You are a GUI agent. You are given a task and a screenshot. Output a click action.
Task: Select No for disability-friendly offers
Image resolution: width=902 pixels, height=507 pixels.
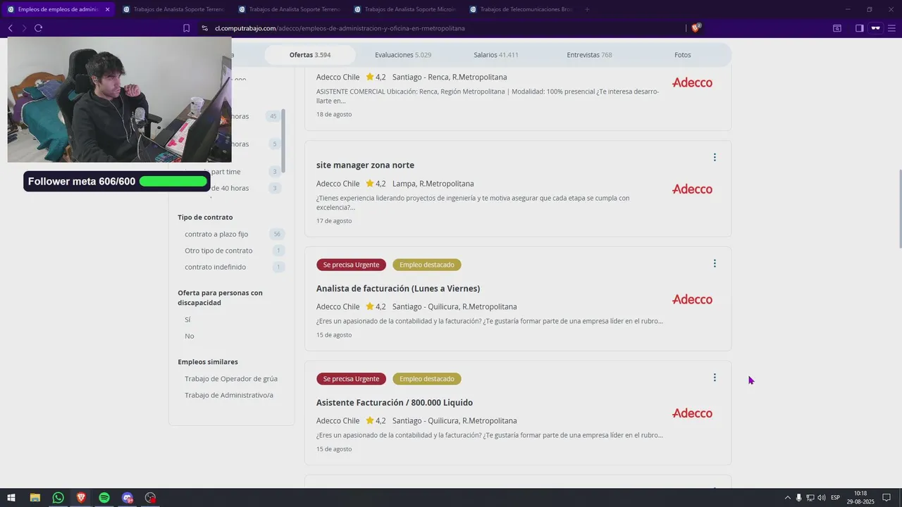(189, 336)
